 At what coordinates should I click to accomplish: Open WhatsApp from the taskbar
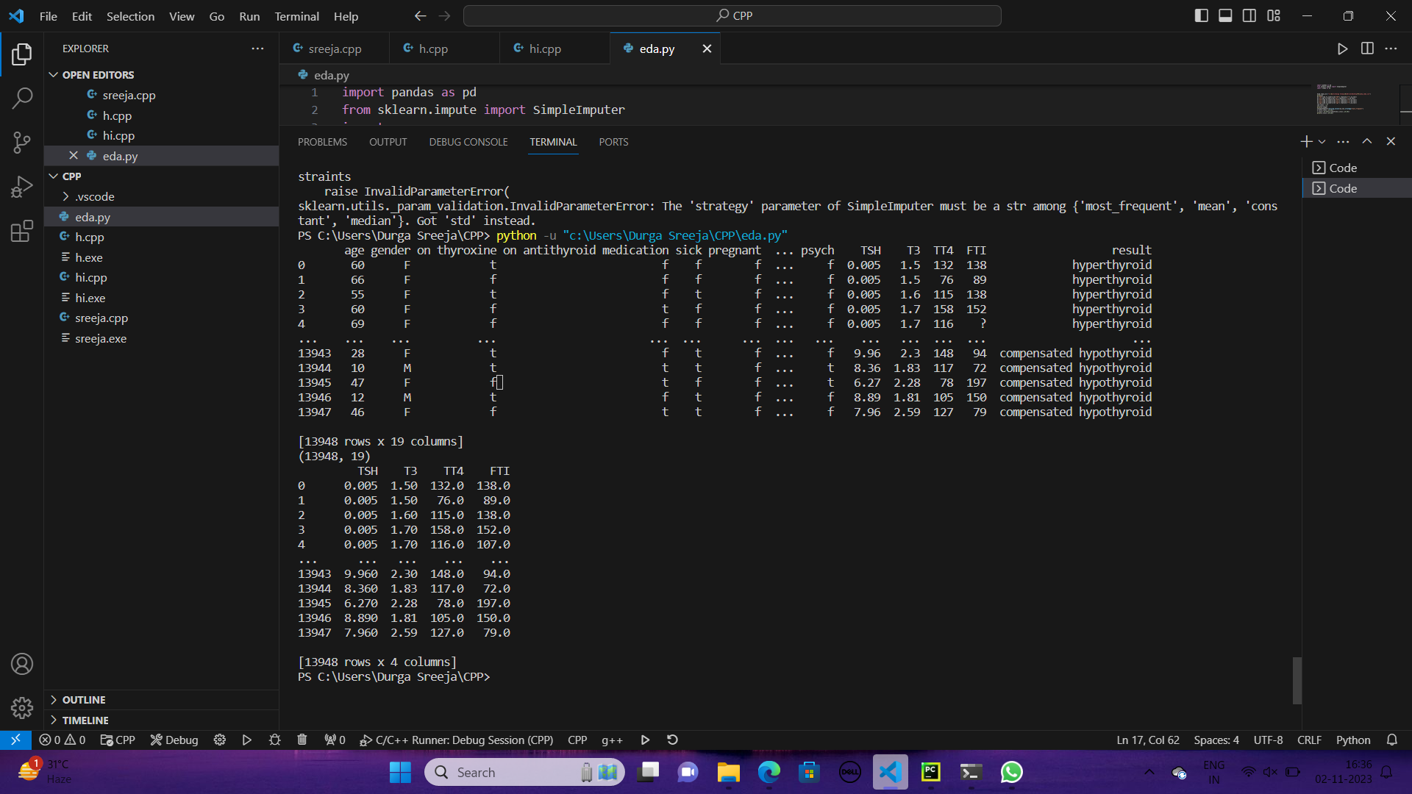pyautogui.click(x=1011, y=772)
